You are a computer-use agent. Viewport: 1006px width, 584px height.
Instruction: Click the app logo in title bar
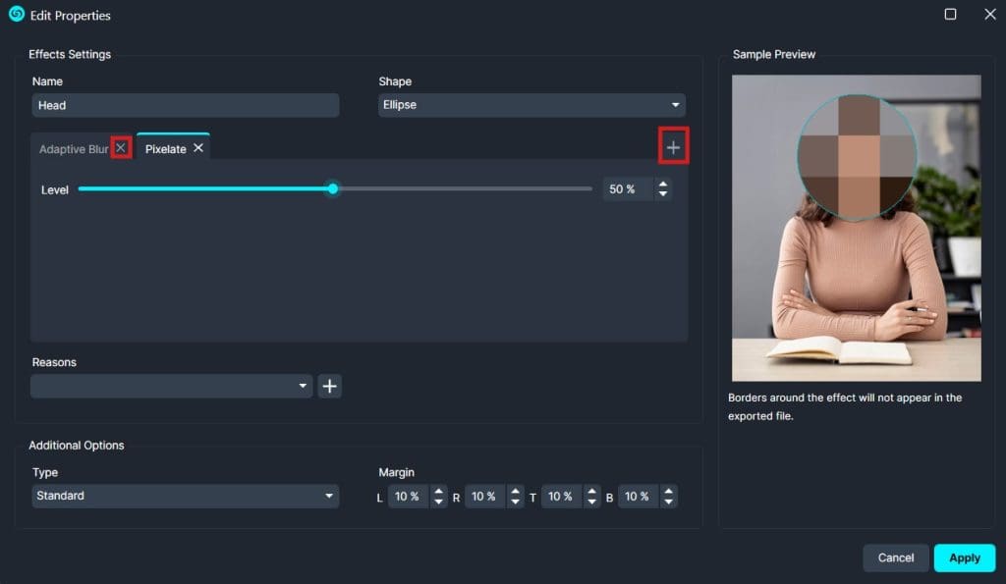17,15
